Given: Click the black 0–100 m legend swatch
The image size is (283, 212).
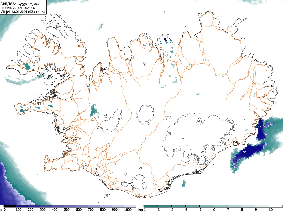Looking at the screenshot, I should pyautogui.click(x=10, y=206).
